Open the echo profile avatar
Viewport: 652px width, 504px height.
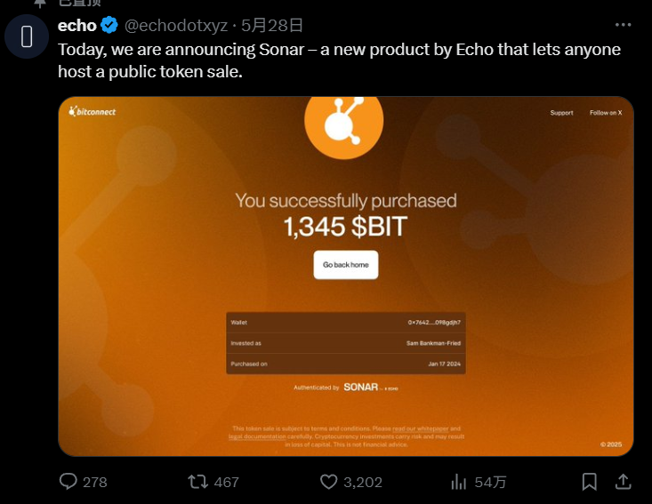pyautogui.click(x=27, y=36)
